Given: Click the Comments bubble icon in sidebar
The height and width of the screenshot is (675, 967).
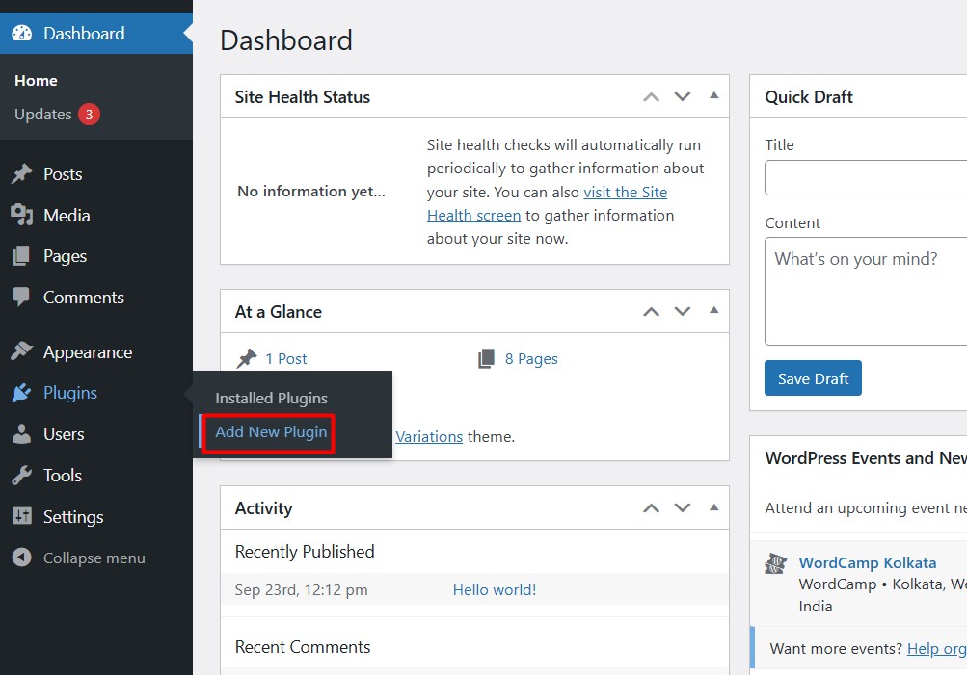Looking at the screenshot, I should tap(21, 297).
